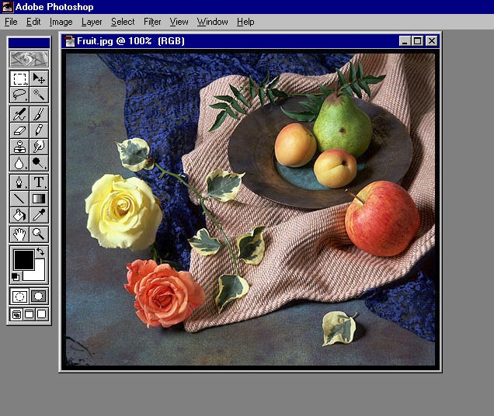Open the black foreground color picker
Screen dimensions: 494x416
point(24,260)
